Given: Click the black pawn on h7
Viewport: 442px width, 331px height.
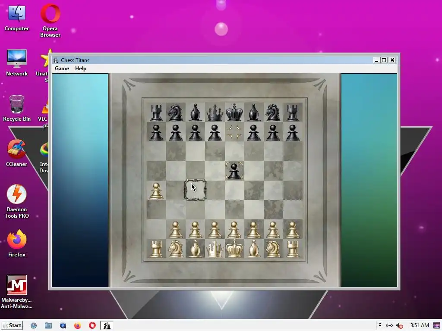Looking at the screenshot, I should [x=292, y=132].
